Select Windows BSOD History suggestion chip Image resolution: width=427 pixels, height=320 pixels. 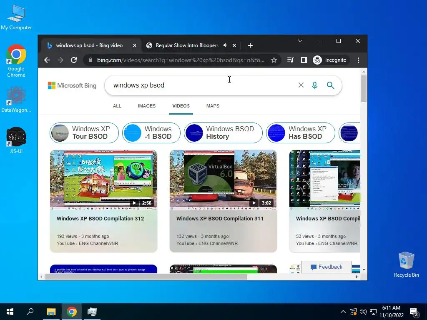click(223, 133)
